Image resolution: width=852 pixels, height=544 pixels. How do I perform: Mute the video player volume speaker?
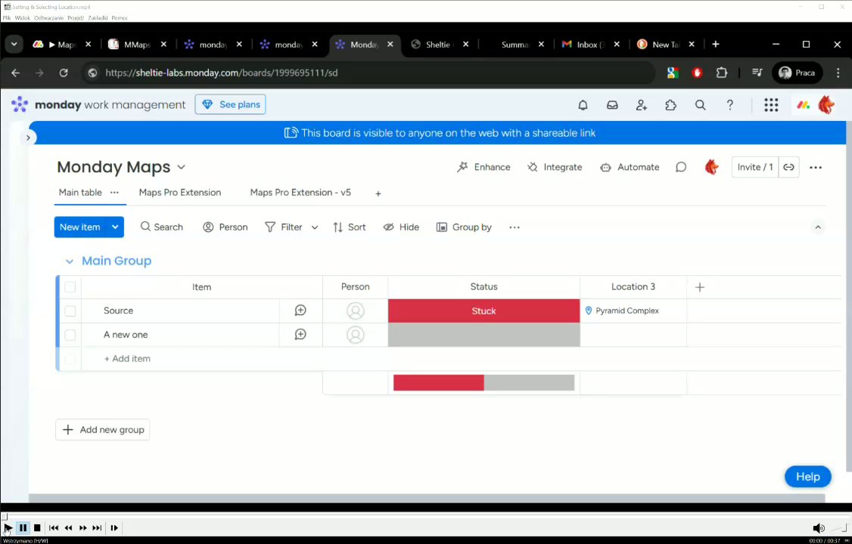tap(818, 527)
